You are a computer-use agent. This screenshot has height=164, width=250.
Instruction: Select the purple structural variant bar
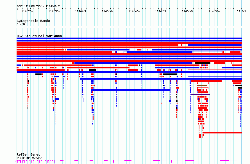coord(200,94)
